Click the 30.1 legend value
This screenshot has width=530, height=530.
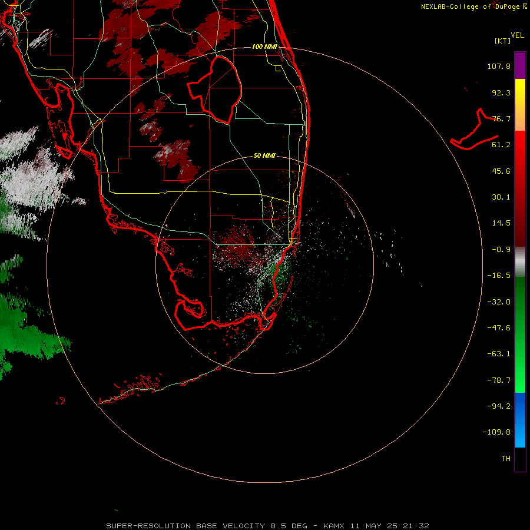click(x=501, y=197)
